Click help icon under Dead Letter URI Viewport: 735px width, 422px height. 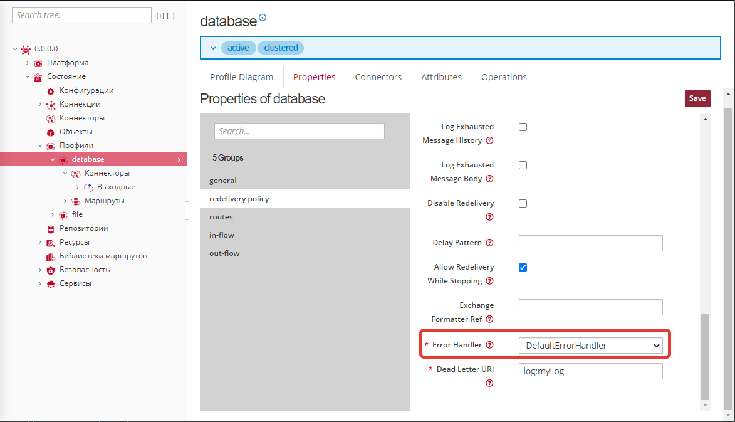coord(489,383)
